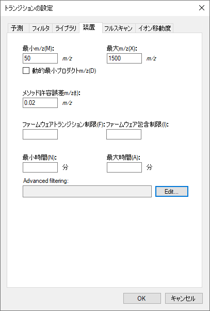Click the 最小m/z input field

coord(40,58)
